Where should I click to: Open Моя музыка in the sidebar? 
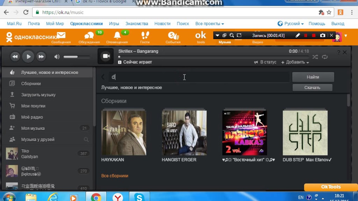click(x=47, y=128)
